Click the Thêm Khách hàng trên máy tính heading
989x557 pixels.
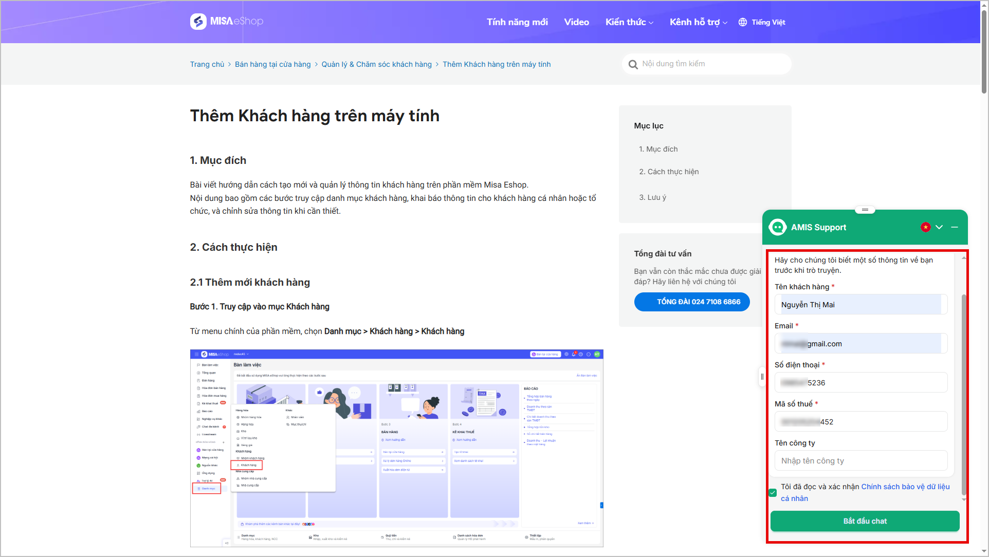(315, 116)
